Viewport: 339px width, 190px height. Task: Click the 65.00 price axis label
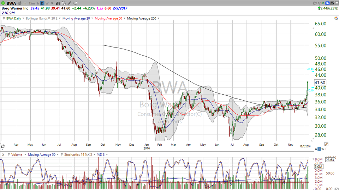tap(320, 24)
